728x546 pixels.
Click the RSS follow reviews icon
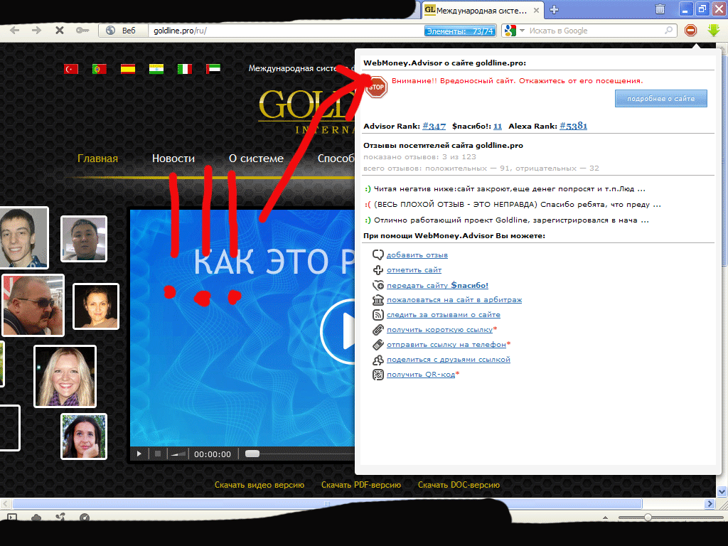point(378,315)
